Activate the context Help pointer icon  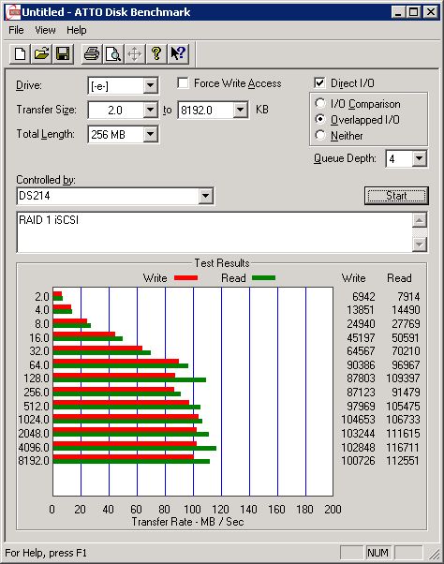pos(178,54)
